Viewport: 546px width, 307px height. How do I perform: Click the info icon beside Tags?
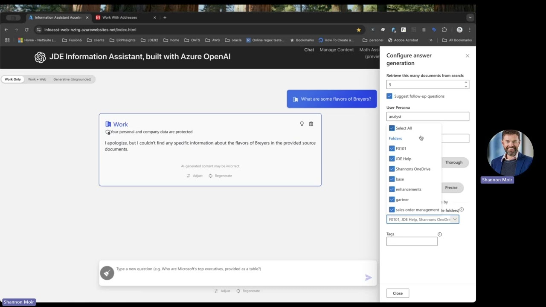440,234
